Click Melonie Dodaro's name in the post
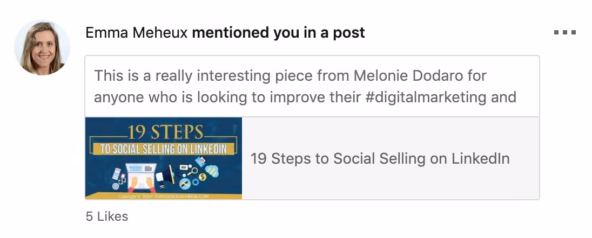This screenshot has width=592, height=238. pos(408,76)
